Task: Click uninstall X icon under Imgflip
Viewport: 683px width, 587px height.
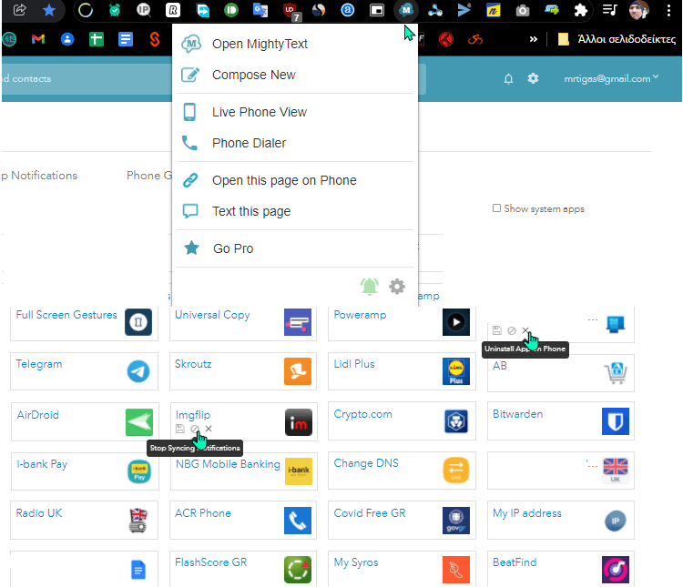Action: pyautogui.click(x=209, y=429)
